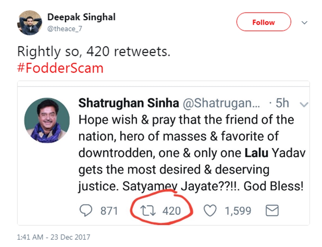The width and height of the screenshot is (322, 247).
Task: Click the 5h timestamp on quoted tweet
Action: pyautogui.click(x=282, y=103)
